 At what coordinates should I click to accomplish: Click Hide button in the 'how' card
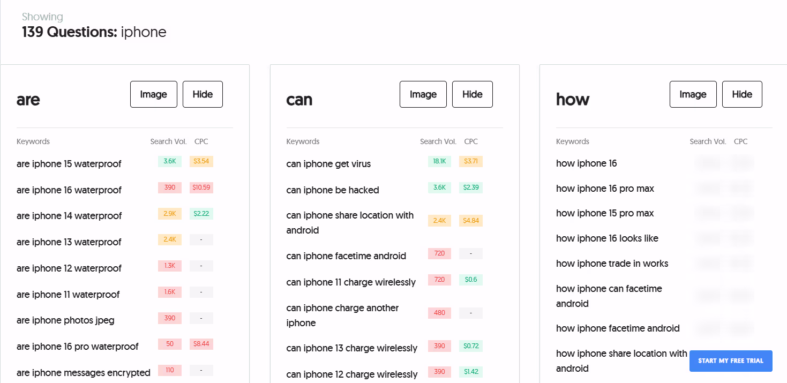[x=742, y=94]
